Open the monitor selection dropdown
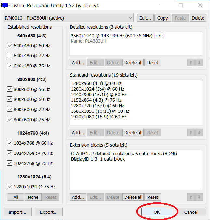 click(x=69, y=18)
